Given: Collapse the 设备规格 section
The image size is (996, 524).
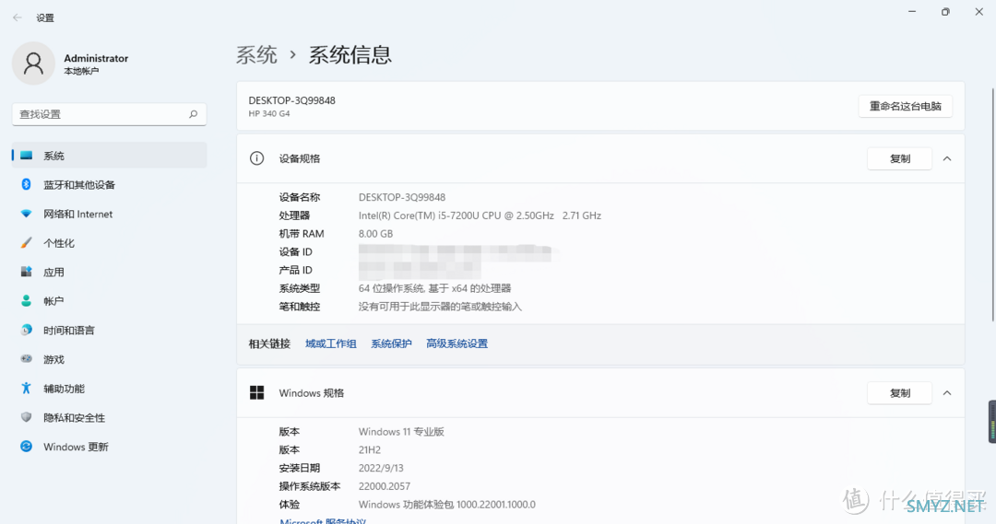Looking at the screenshot, I should 947,158.
